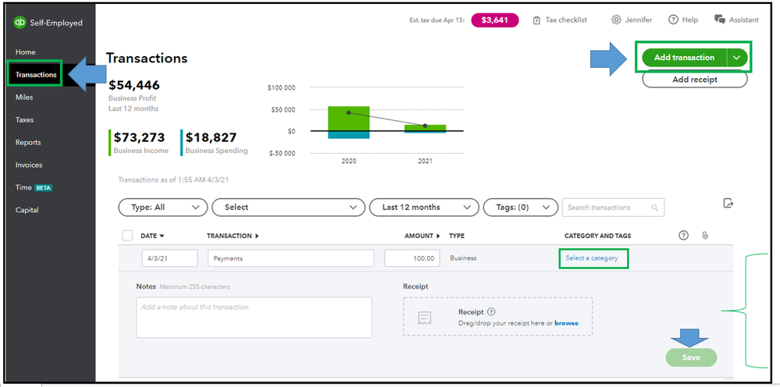Sort by the AMOUNT column header
Viewport: 780px width, 387px height.
tap(422, 236)
